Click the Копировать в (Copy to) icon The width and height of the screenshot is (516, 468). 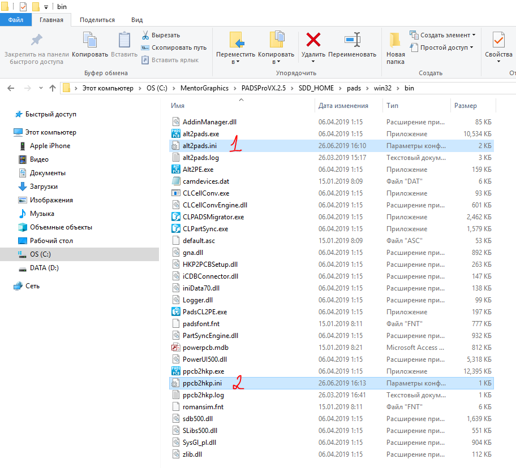point(277,40)
